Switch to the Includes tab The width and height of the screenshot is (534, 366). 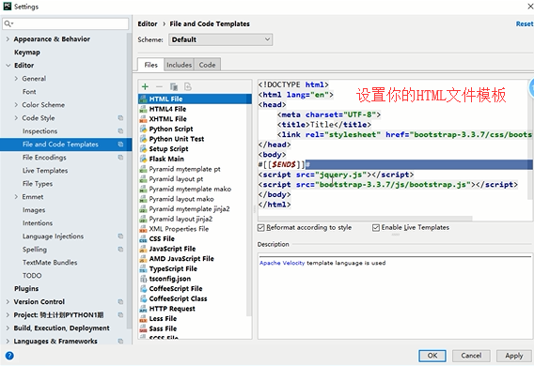(x=180, y=65)
